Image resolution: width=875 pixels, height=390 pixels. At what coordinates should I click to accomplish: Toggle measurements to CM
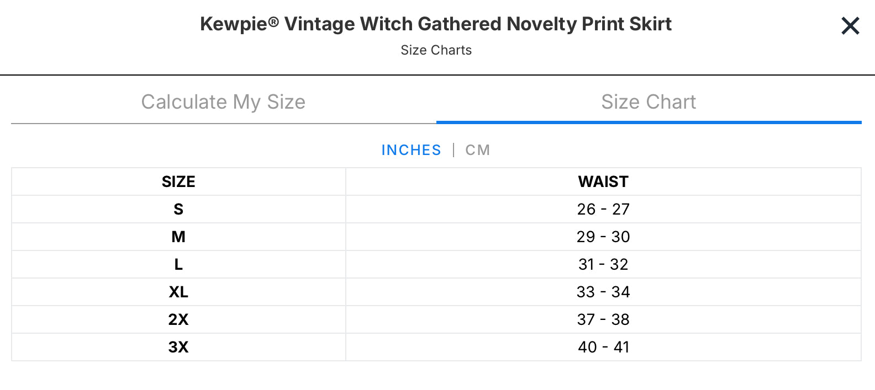click(477, 150)
